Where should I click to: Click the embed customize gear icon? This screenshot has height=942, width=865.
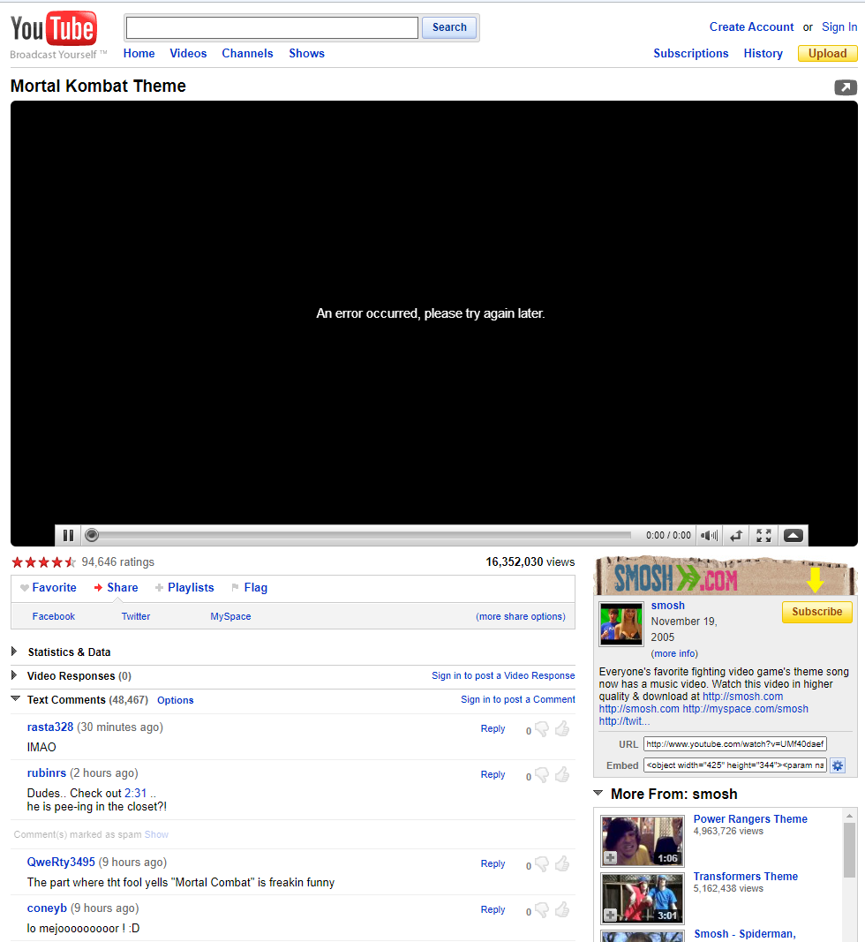coord(838,765)
